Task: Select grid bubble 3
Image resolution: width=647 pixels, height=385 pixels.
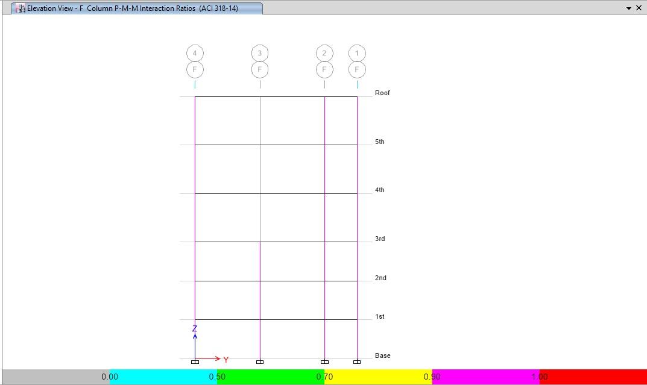Action: tap(259, 53)
